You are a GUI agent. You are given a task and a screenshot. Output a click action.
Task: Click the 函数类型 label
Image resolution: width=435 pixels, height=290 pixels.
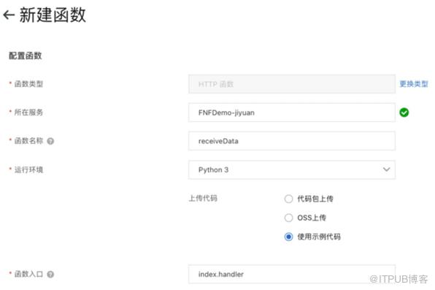click(x=28, y=83)
